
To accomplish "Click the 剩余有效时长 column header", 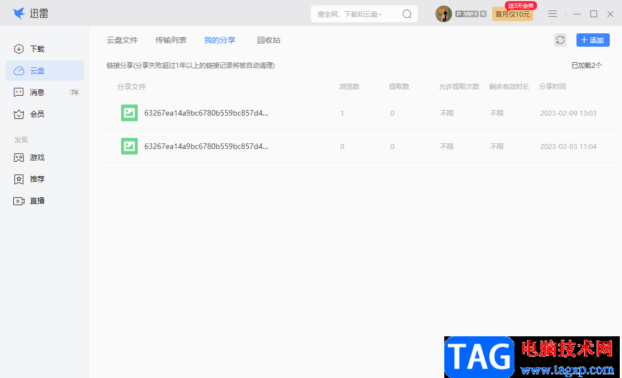I will click(x=509, y=87).
